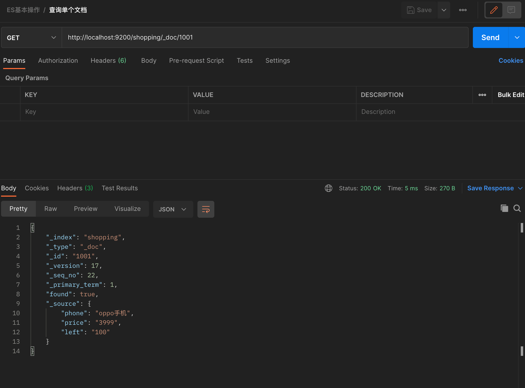
Task: Click Save Response
Action: pyautogui.click(x=490, y=188)
